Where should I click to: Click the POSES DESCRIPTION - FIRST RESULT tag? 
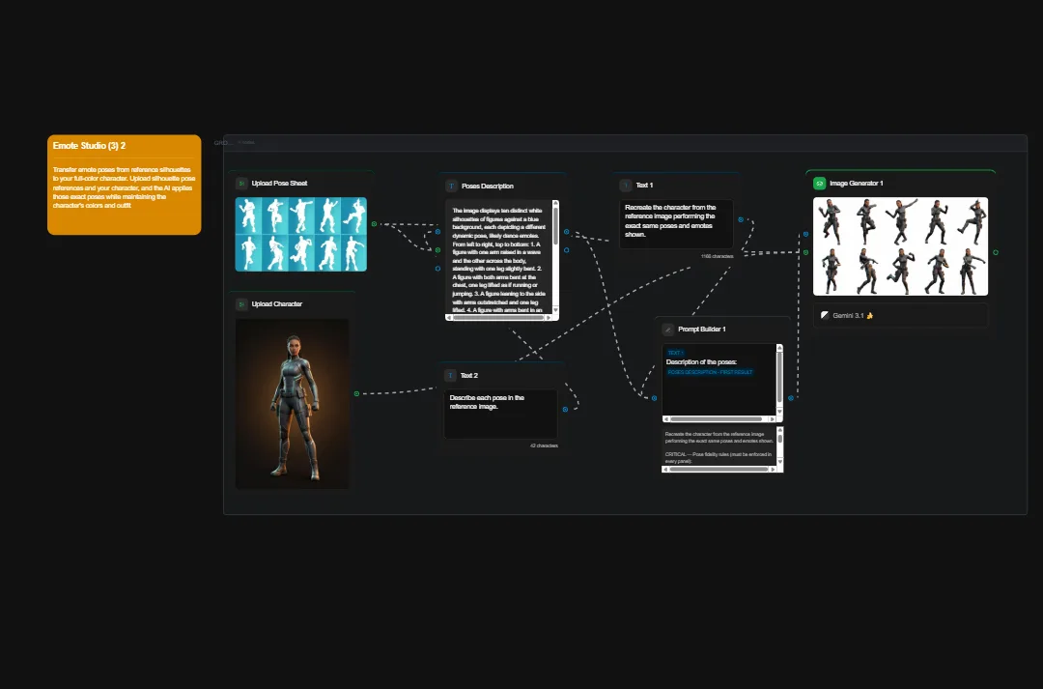point(710,372)
